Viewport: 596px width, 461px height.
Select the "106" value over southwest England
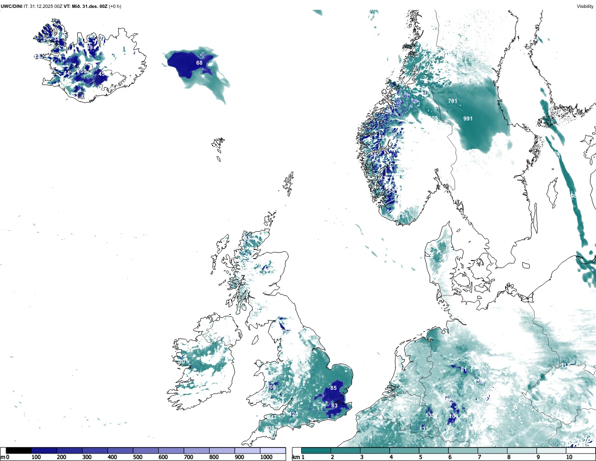click(x=270, y=428)
